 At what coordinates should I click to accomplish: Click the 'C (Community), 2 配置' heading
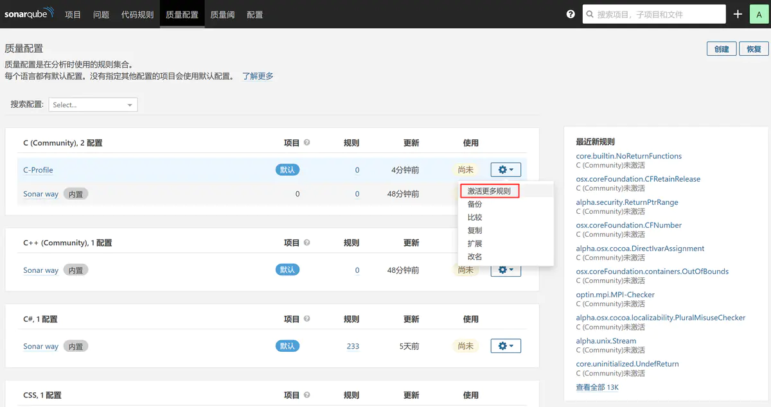point(63,143)
